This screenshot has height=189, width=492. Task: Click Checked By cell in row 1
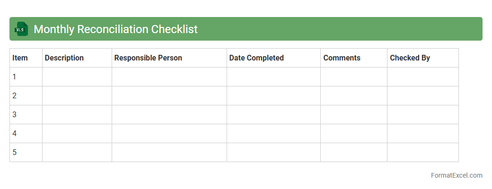422,77
